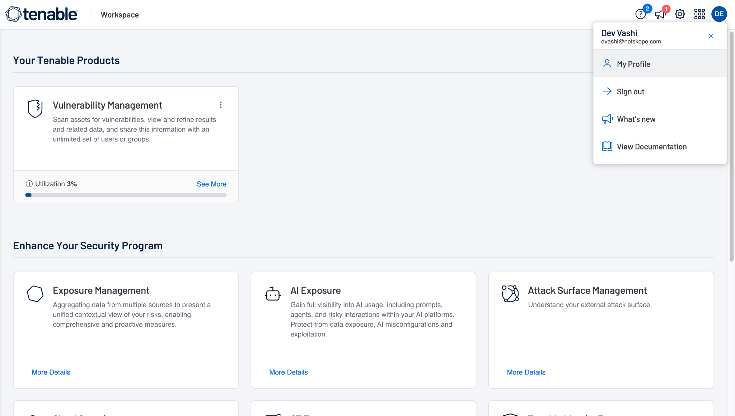Open More Details for Exposure Management
Viewport: 735px width, 416px height.
click(51, 372)
